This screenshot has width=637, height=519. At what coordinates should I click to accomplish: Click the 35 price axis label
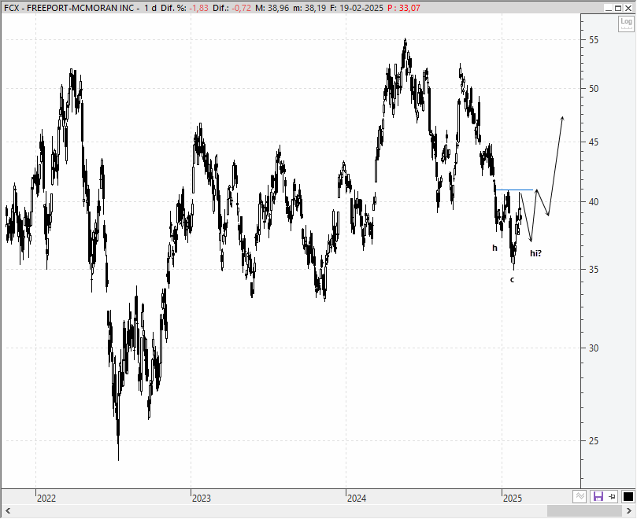click(x=594, y=270)
